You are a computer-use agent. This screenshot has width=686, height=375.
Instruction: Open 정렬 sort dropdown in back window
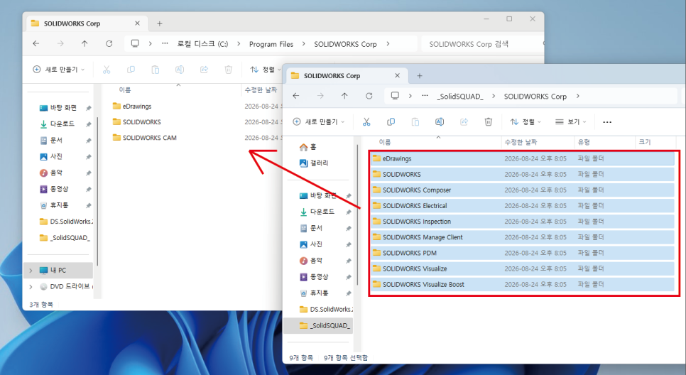tap(265, 70)
